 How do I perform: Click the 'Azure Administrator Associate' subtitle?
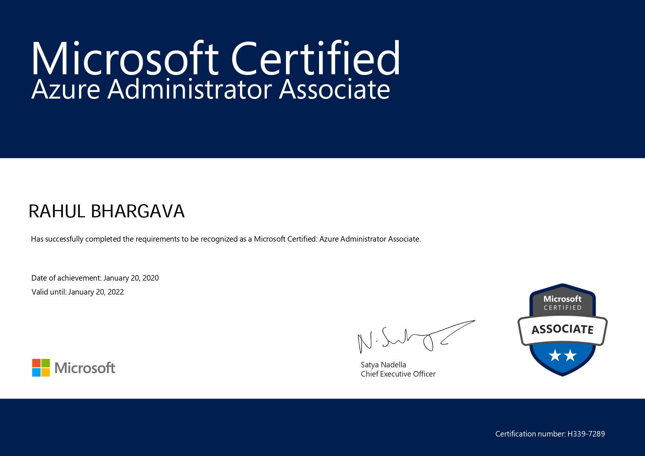pos(211,89)
